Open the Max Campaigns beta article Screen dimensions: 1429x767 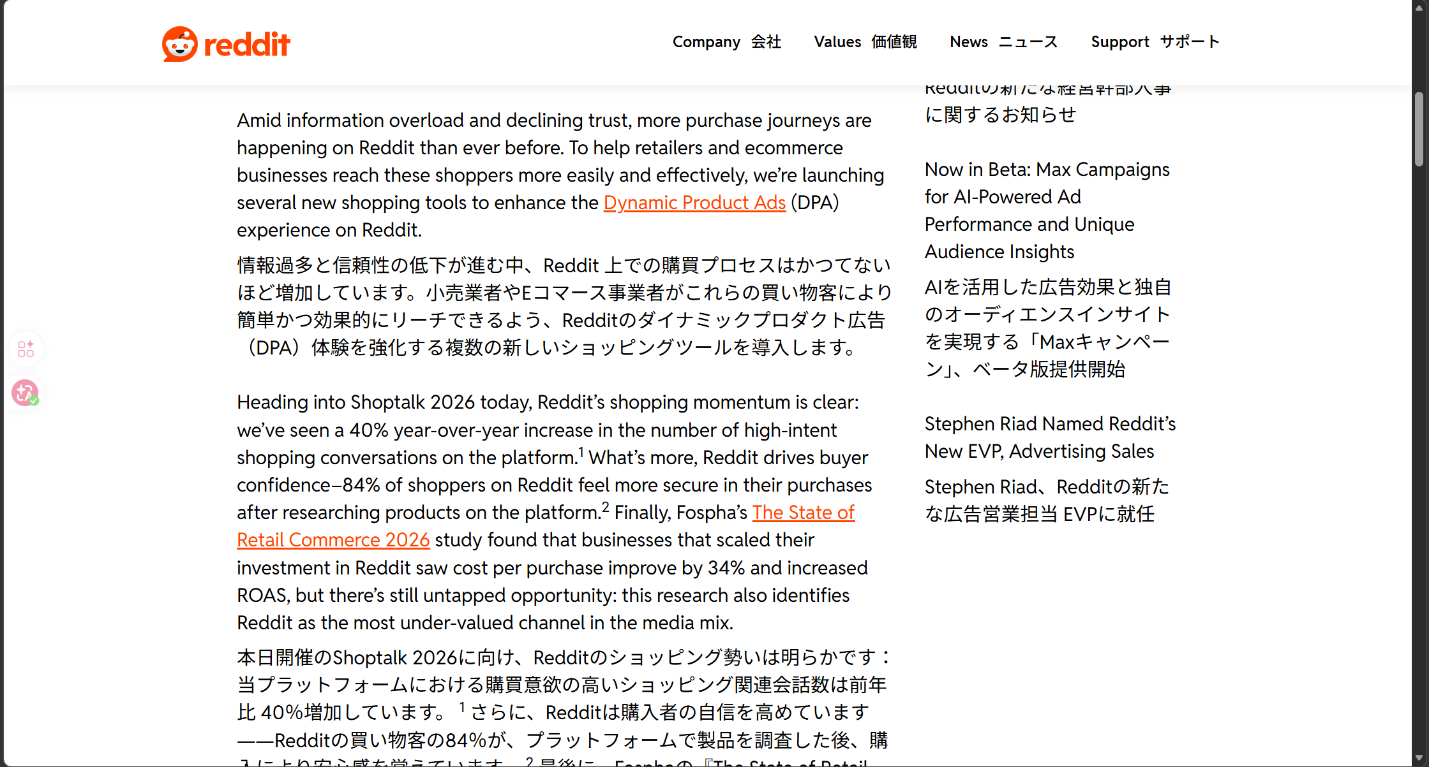tap(1047, 210)
